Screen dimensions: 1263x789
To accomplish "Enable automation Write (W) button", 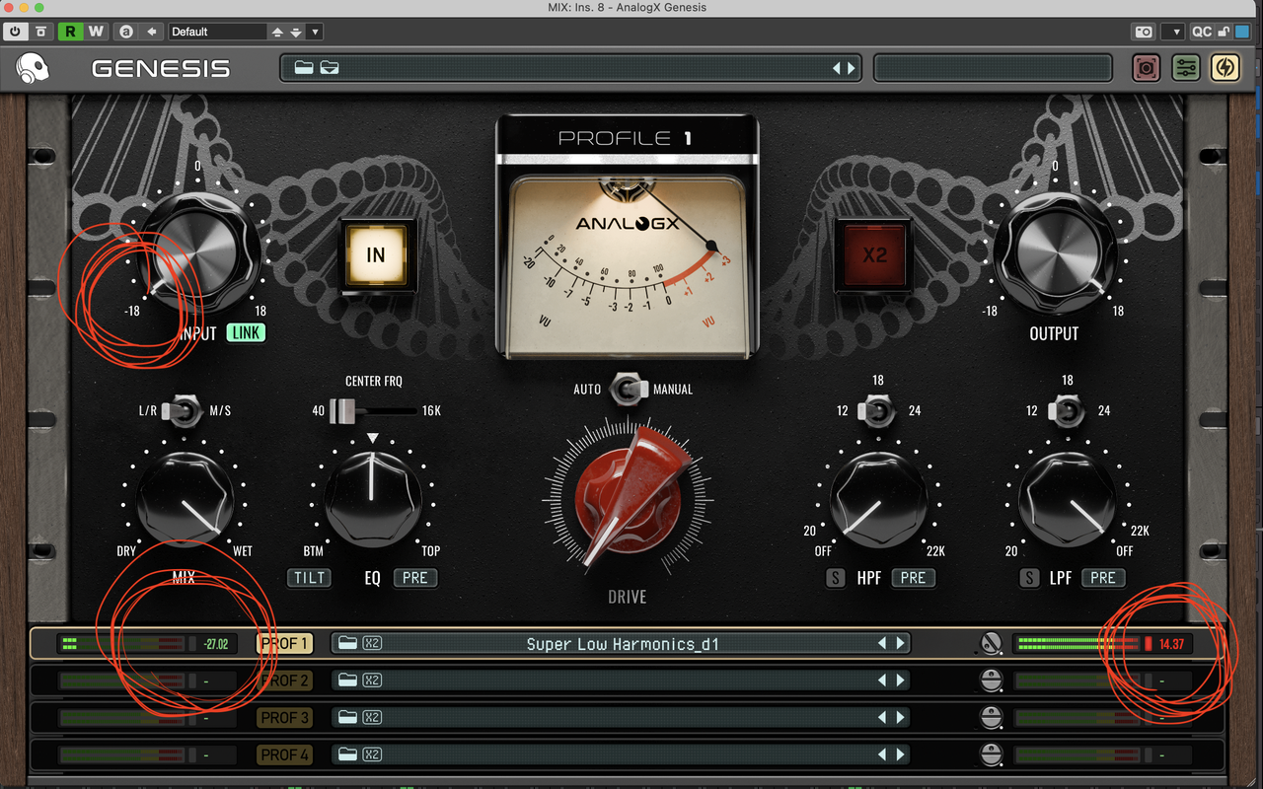I will pos(96,32).
